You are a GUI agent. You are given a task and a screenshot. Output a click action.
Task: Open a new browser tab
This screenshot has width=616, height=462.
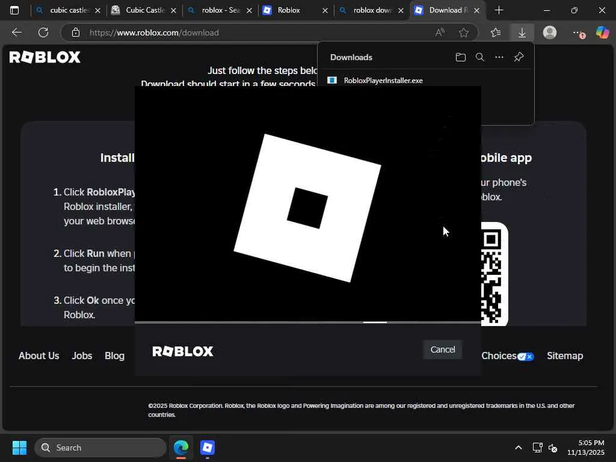[499, 10]
